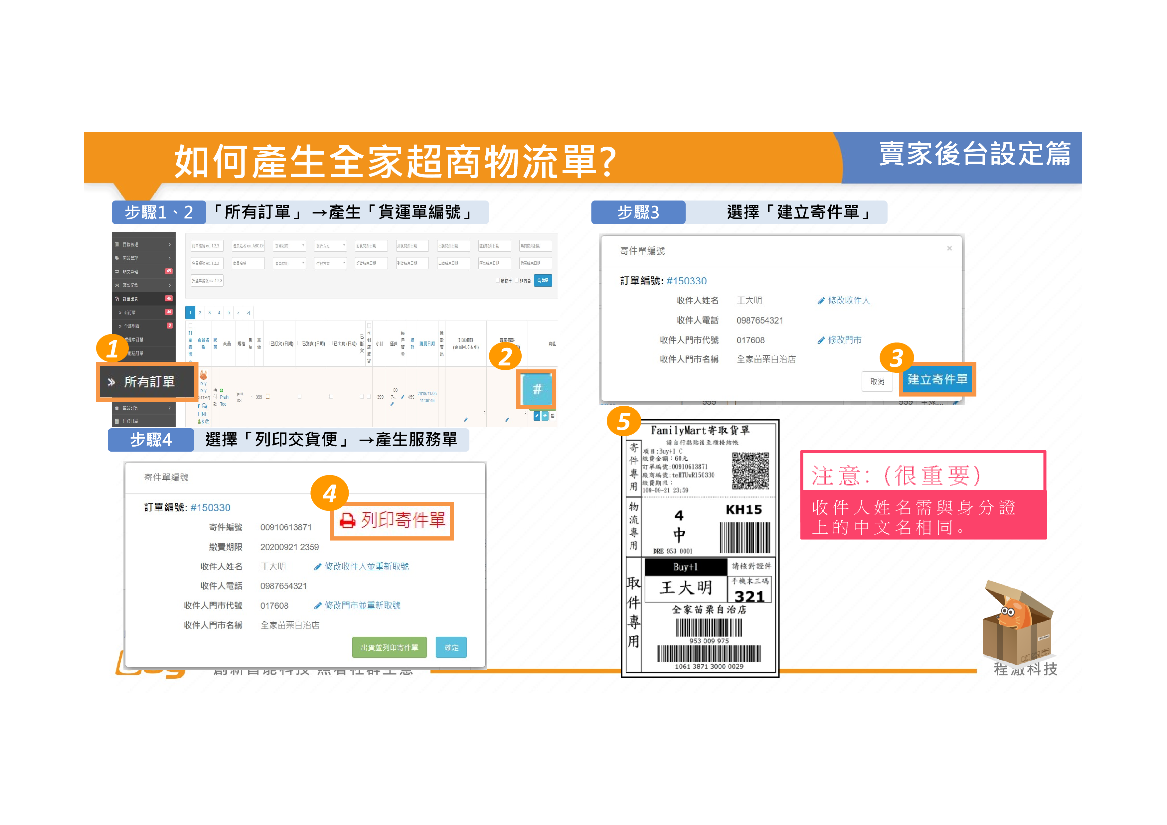Click the calendar icon in the order function column
This screenshot has width=1167, height=825.
tap(553, 416)
